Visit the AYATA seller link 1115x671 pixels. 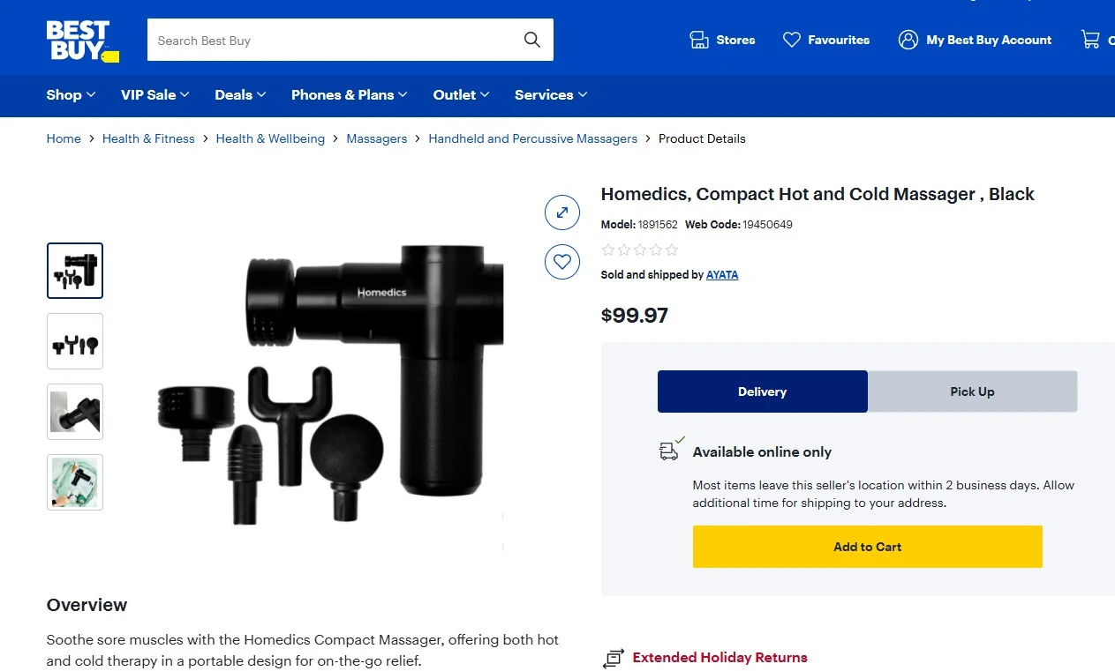[722, 275]
